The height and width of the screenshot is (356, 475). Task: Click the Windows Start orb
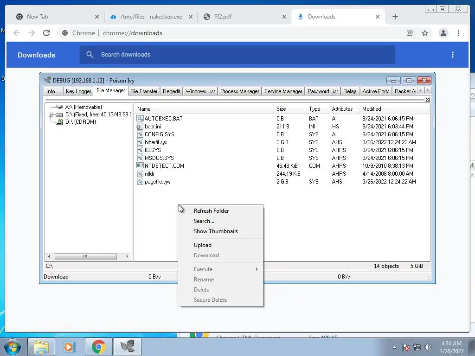click(13, 347)
